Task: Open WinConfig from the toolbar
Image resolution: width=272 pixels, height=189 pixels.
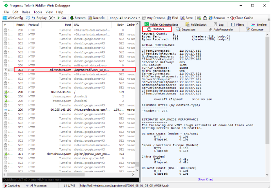Action: pos(13,18)
